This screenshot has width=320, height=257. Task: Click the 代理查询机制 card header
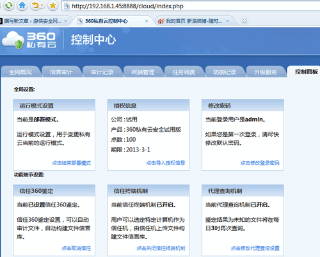point(243,191)
